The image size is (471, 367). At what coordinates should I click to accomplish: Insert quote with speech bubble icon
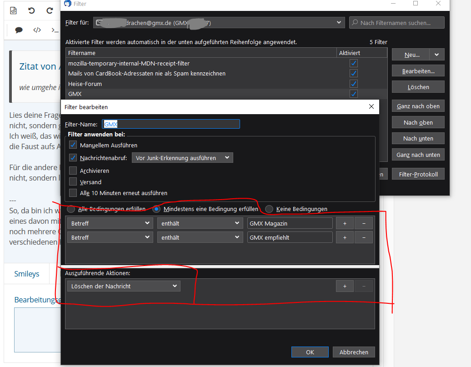[19, 30]
